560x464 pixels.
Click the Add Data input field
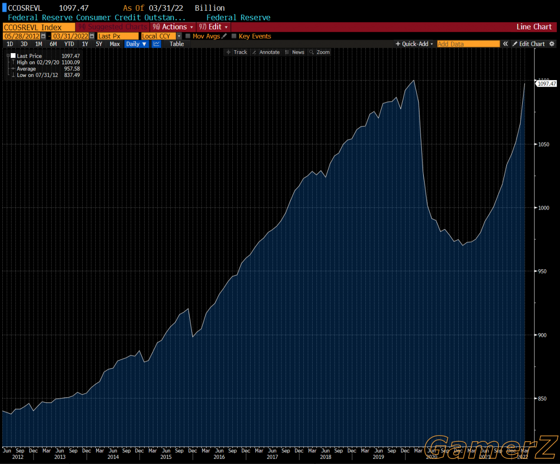point(468,44)
